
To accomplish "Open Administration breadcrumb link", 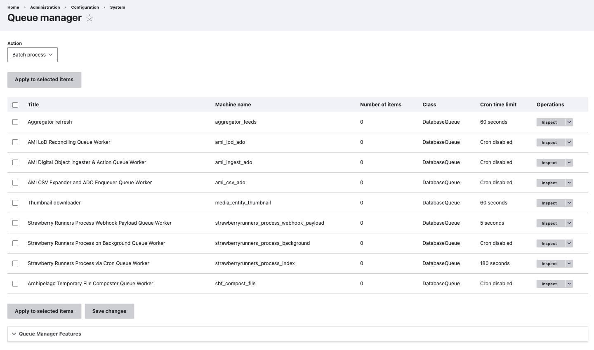I will pos(45,7).
